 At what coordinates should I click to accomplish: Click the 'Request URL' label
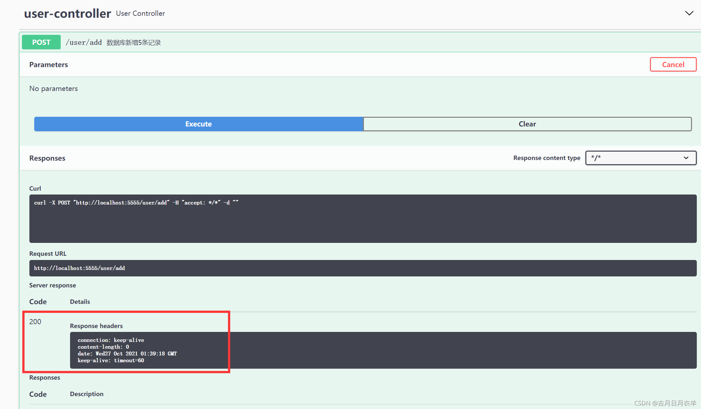(x=48, y=254)
